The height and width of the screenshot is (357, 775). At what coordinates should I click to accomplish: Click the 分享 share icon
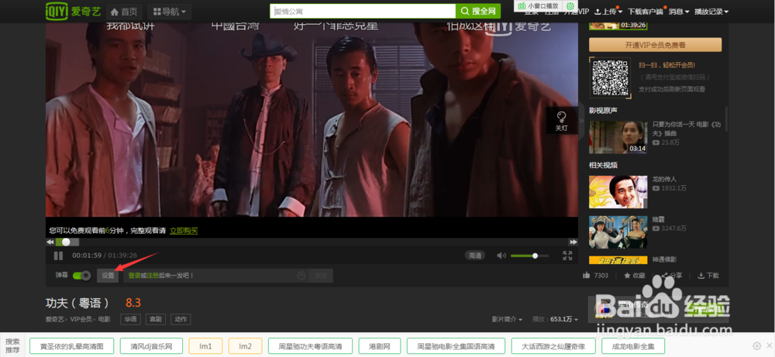(x=672, y=276)
